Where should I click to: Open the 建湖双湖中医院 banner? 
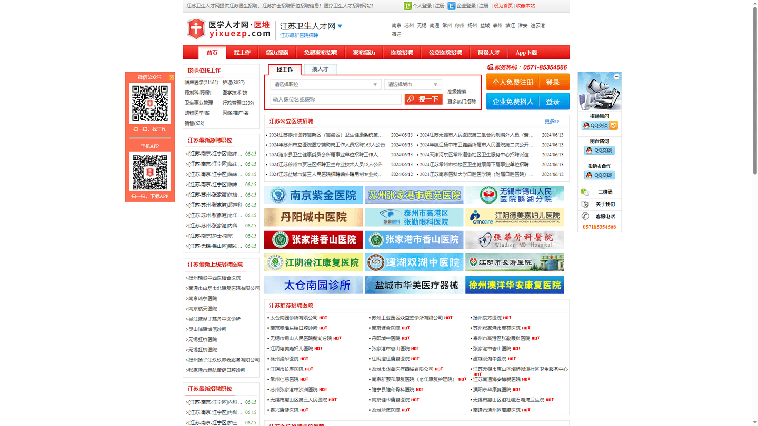pos(414,262)
